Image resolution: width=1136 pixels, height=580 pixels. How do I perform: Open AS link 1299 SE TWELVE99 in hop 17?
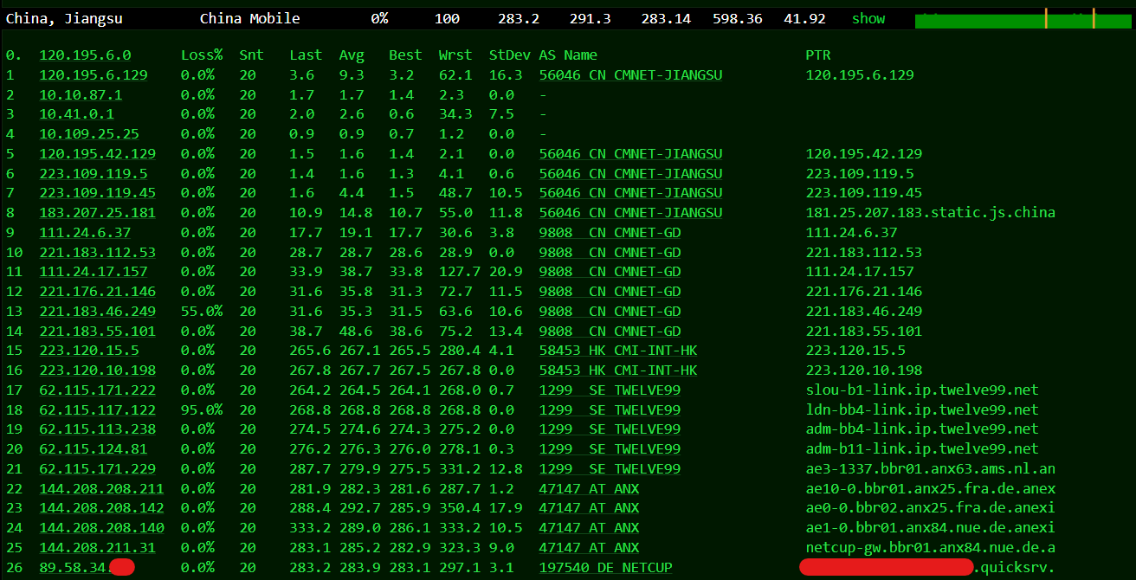click(x=610, y=390)
